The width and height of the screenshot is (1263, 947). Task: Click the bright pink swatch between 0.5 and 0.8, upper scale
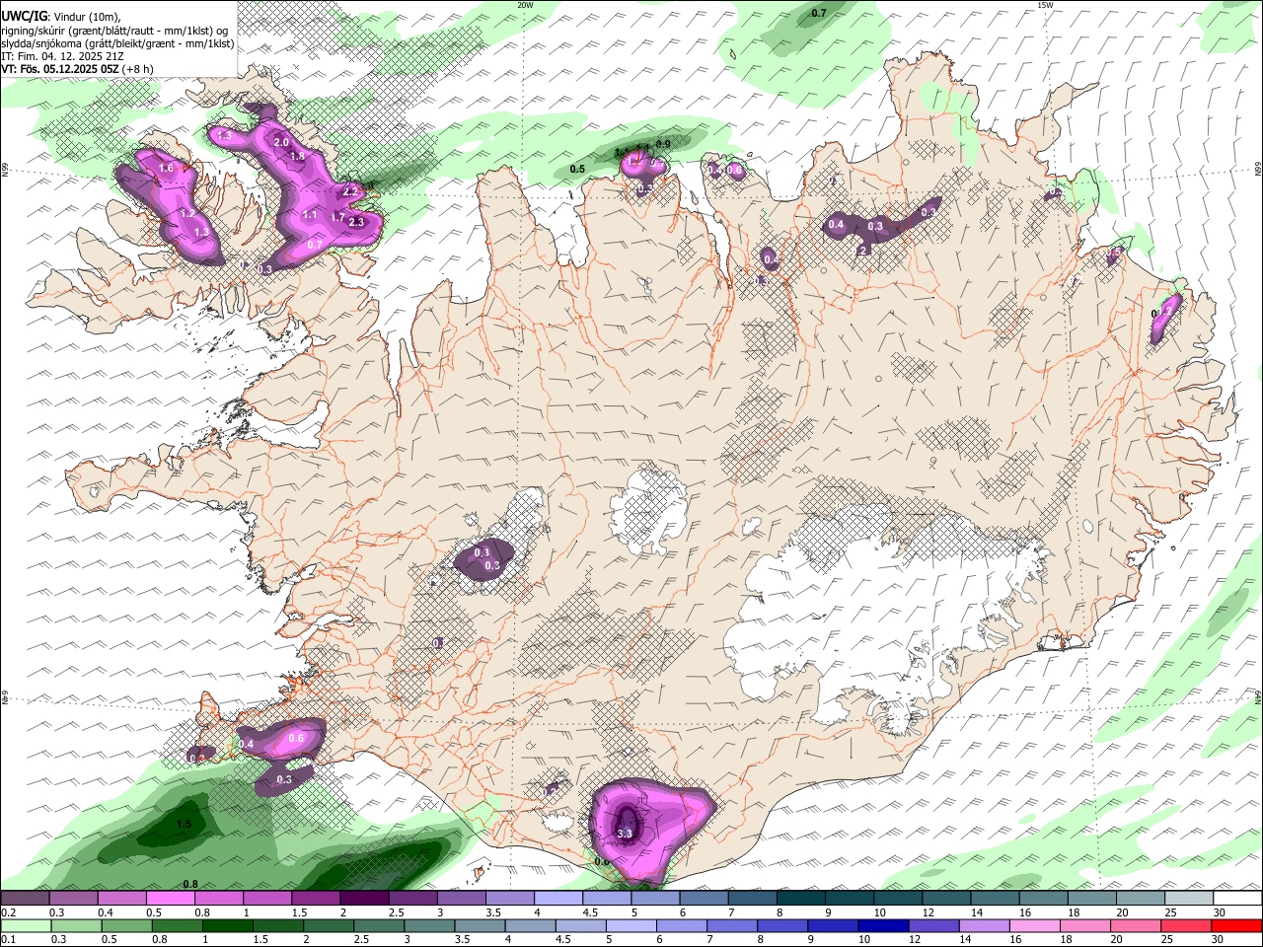(172, 899)
